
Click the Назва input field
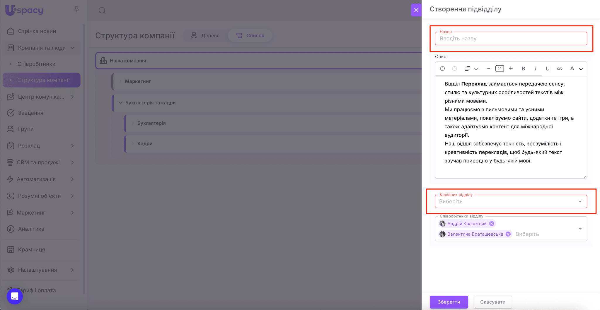pyautogui.click(x=511, y=39)
